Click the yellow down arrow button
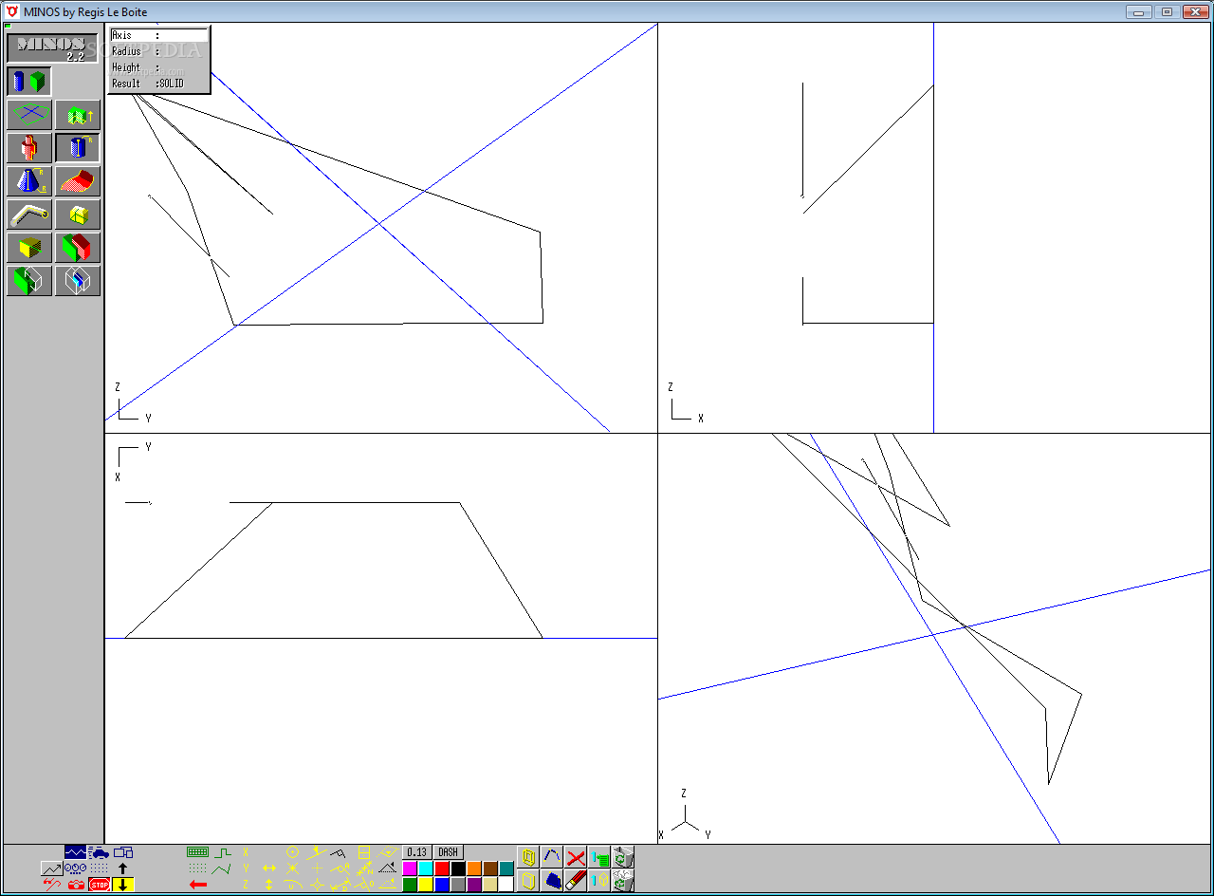1214x896 pixels. coord(123,885)
